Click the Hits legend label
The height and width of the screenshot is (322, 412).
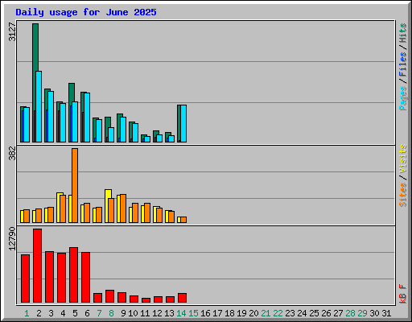tap(402, 33)
